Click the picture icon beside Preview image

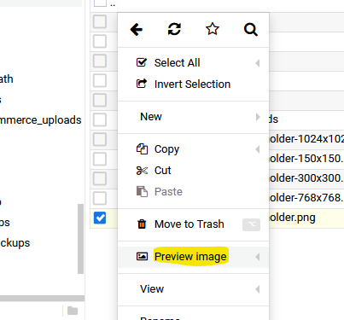142,257
